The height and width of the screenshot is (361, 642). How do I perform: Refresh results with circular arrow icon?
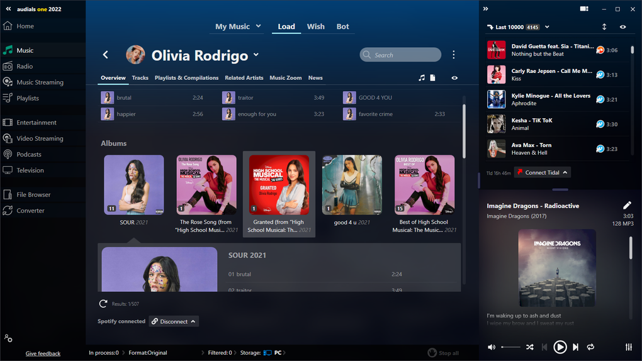103,304
